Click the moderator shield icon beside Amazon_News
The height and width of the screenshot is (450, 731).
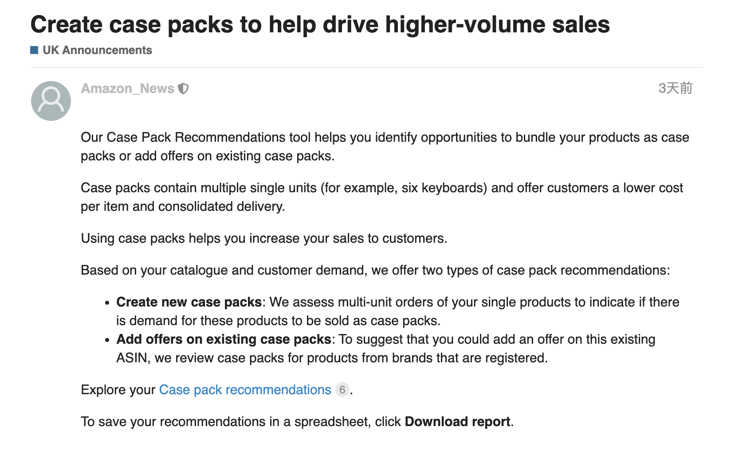tap(183, 89)
